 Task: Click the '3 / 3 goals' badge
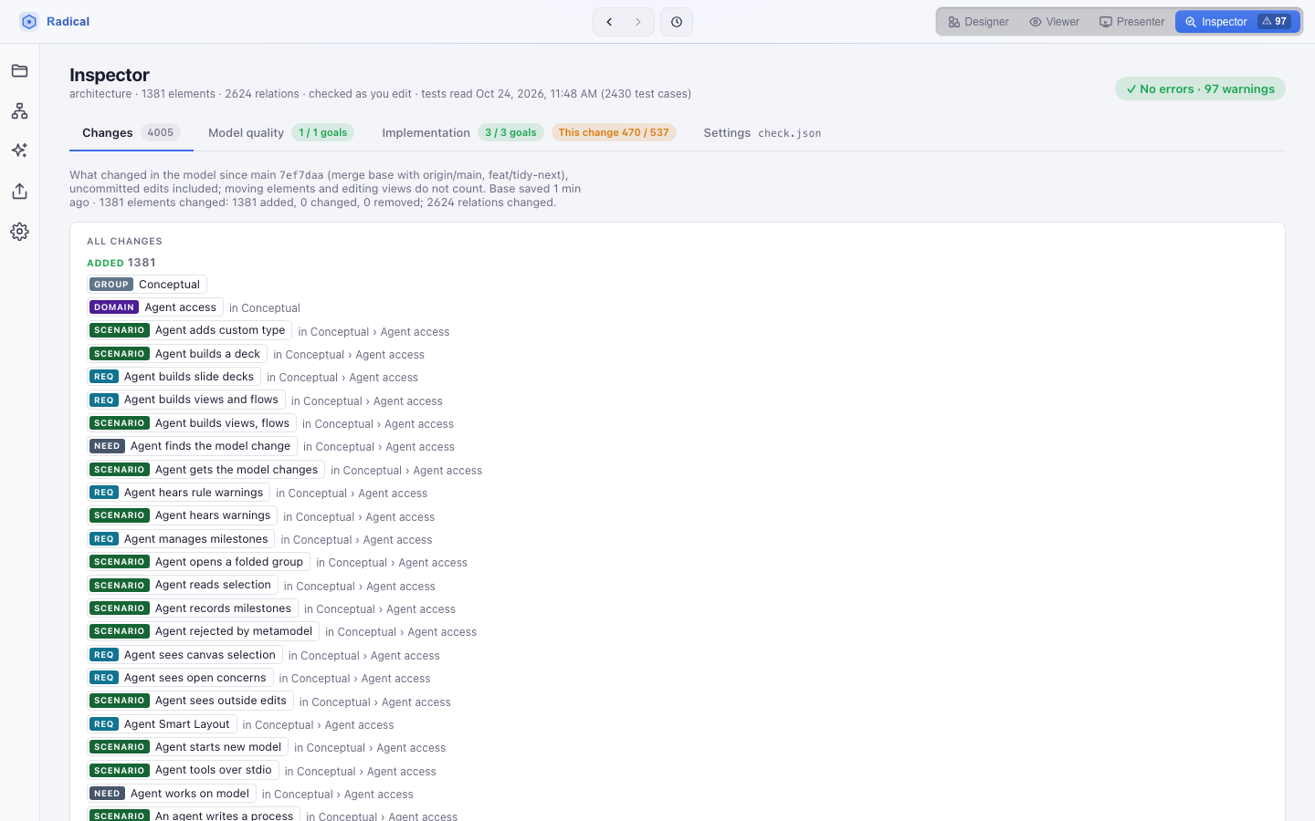pos(510,133)
